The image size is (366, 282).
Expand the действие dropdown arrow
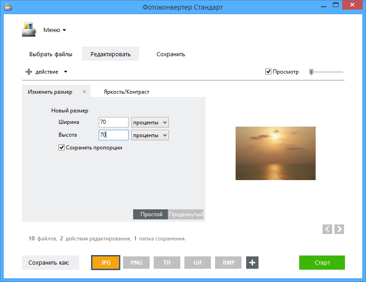point(65,72)
